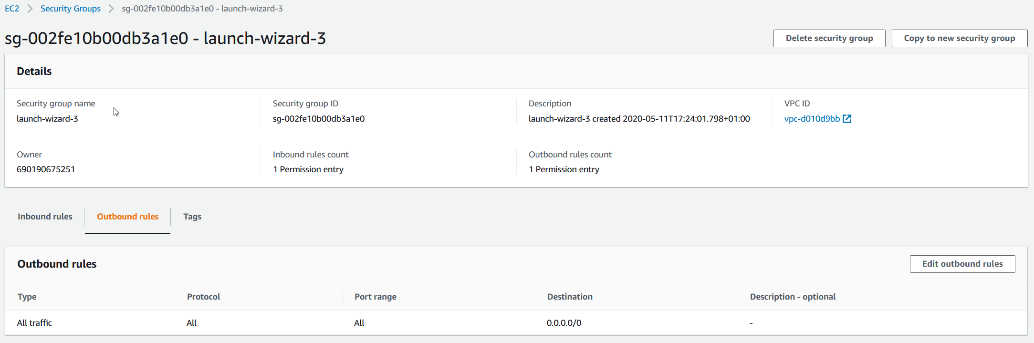Viewport: 1034px width, 343px height.
Task: Click the security group ID value in Details
Action: [x=319, y=119]
